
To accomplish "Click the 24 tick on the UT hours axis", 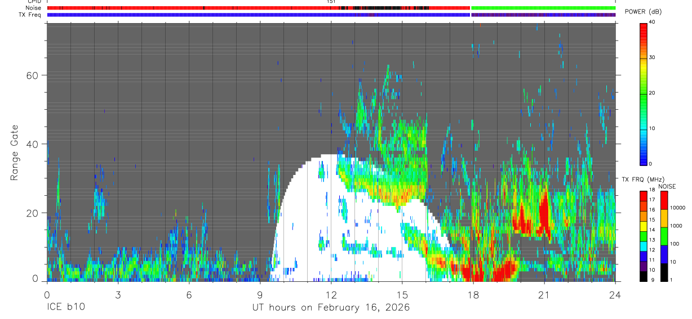I will [615, 295].
